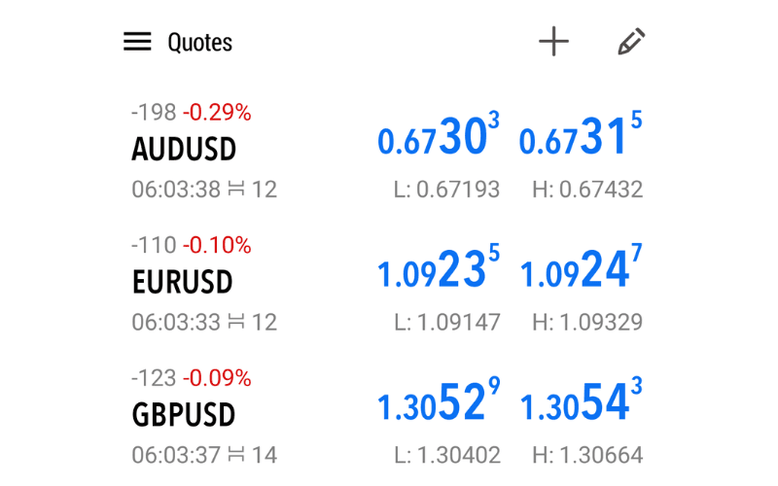
Task: Click GBPUSD bid price 1.30529
Action: click(438, 403)
